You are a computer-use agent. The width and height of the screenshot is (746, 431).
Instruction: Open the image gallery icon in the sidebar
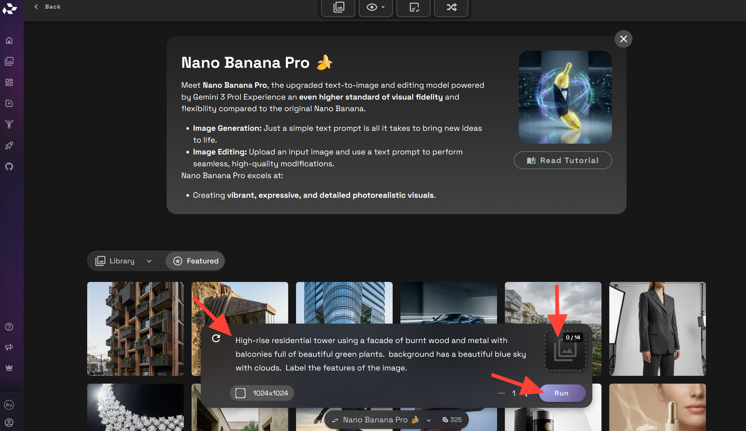[9, 62]
